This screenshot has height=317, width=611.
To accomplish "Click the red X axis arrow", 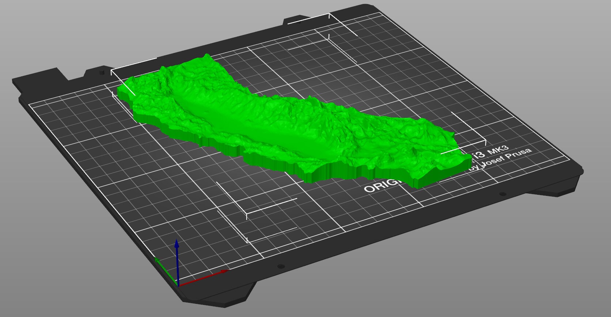I will click(203, 278).
